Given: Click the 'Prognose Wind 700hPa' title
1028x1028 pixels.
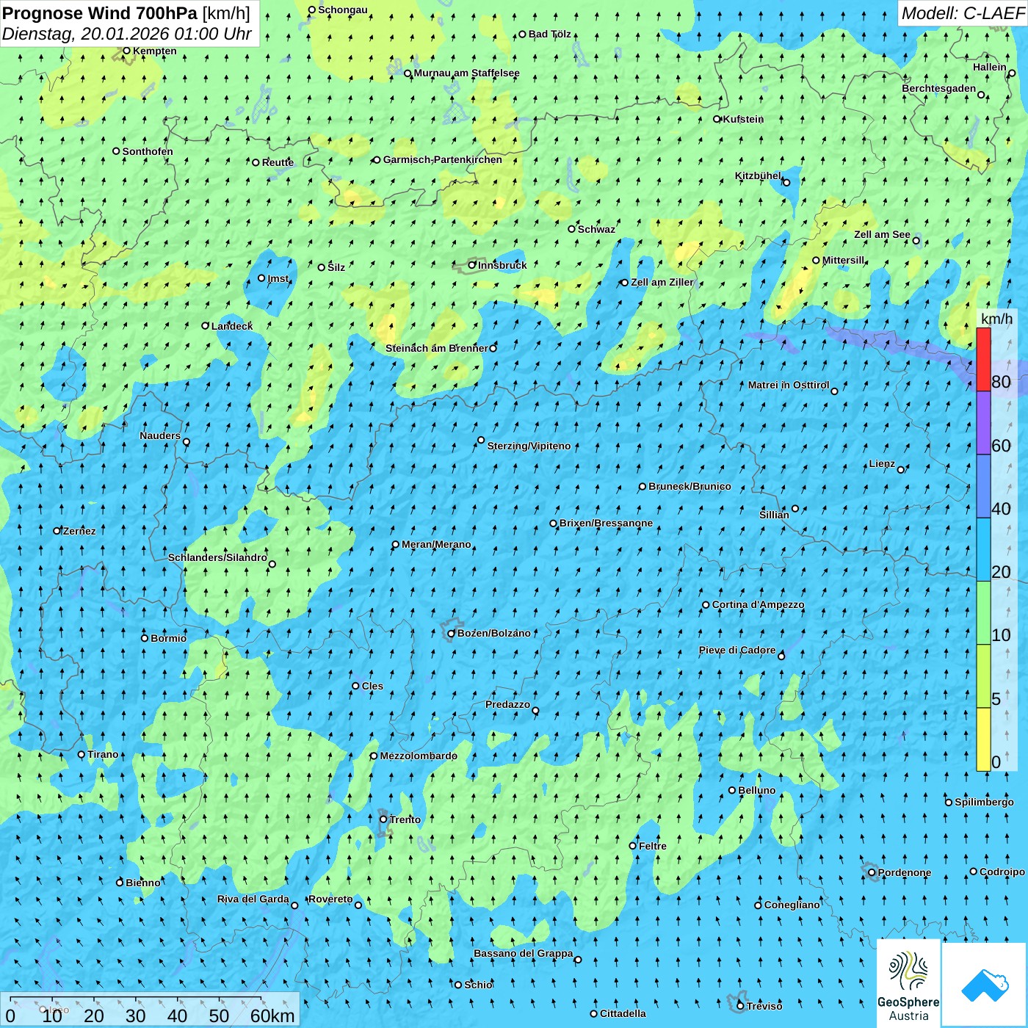Looking at the screenshot, I should (x=100, y=12).
